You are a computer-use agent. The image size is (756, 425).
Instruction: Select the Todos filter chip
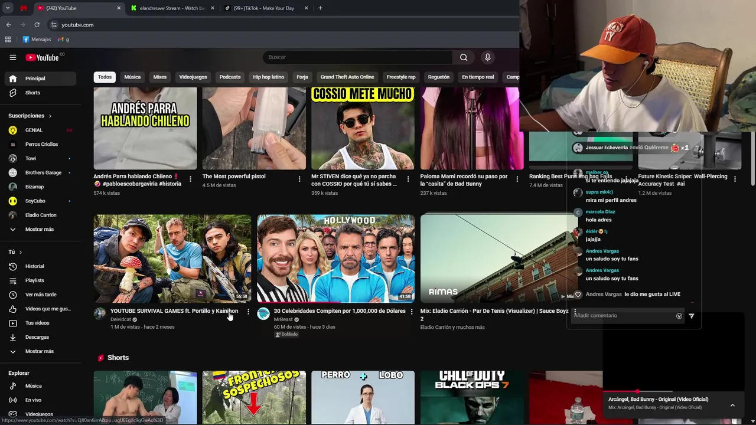click(x=105, y=77)
